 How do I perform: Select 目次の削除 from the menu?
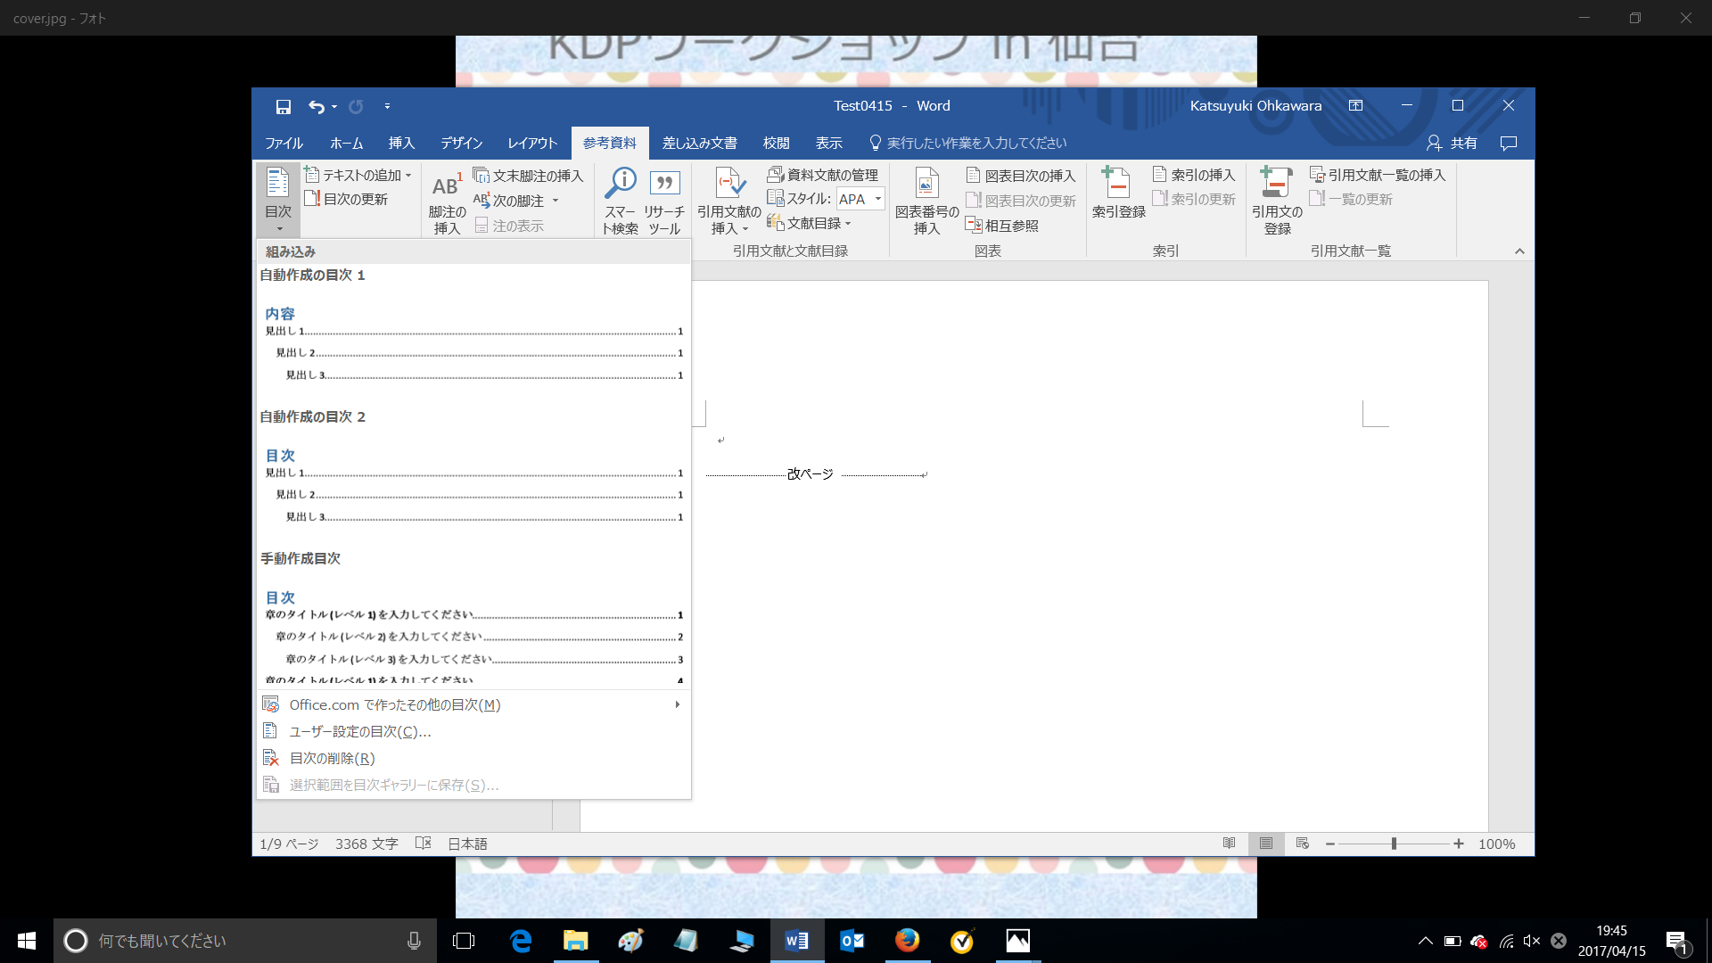(x=330, y=758)
